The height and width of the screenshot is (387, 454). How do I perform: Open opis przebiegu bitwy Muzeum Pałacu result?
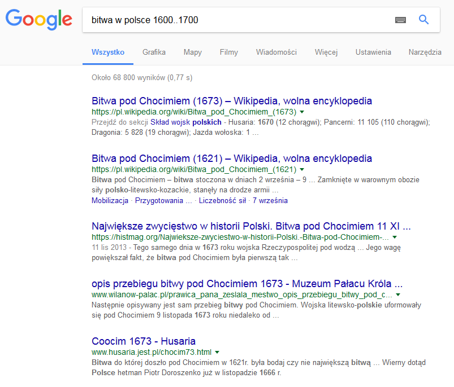[247, 284]
